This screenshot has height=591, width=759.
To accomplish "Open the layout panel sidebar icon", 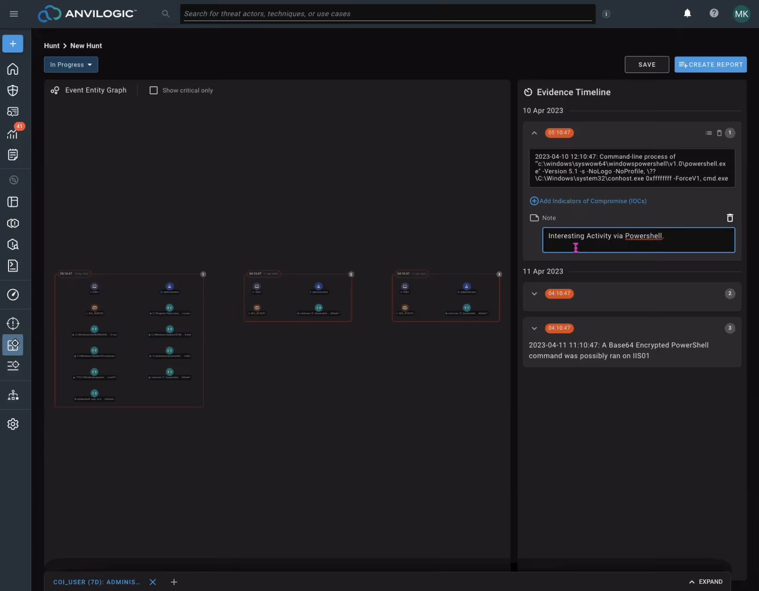I will coord(13,202).
